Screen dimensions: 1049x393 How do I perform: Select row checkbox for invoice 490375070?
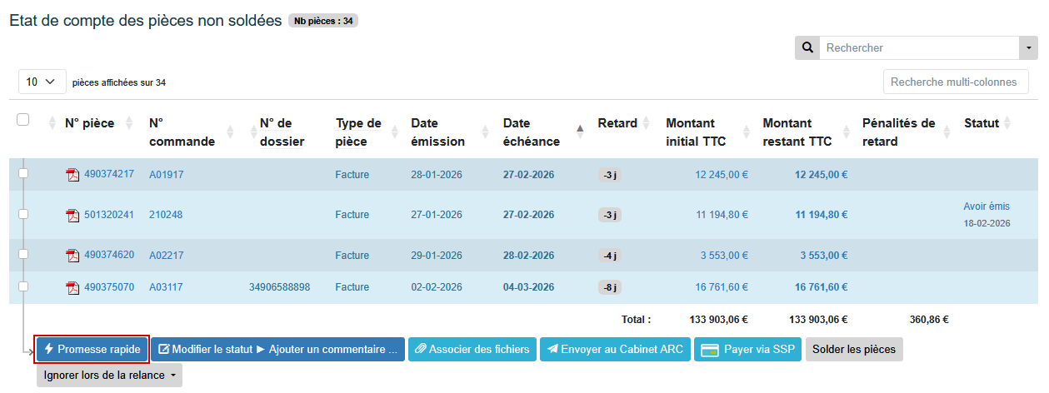point(23,286)
